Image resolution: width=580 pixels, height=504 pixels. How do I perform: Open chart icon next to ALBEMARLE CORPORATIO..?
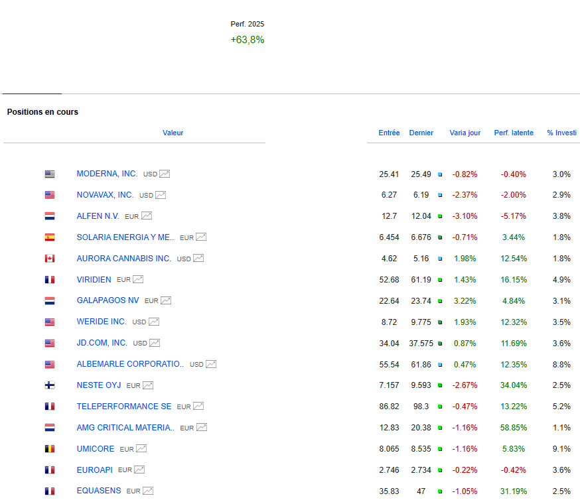coord(211,364)
